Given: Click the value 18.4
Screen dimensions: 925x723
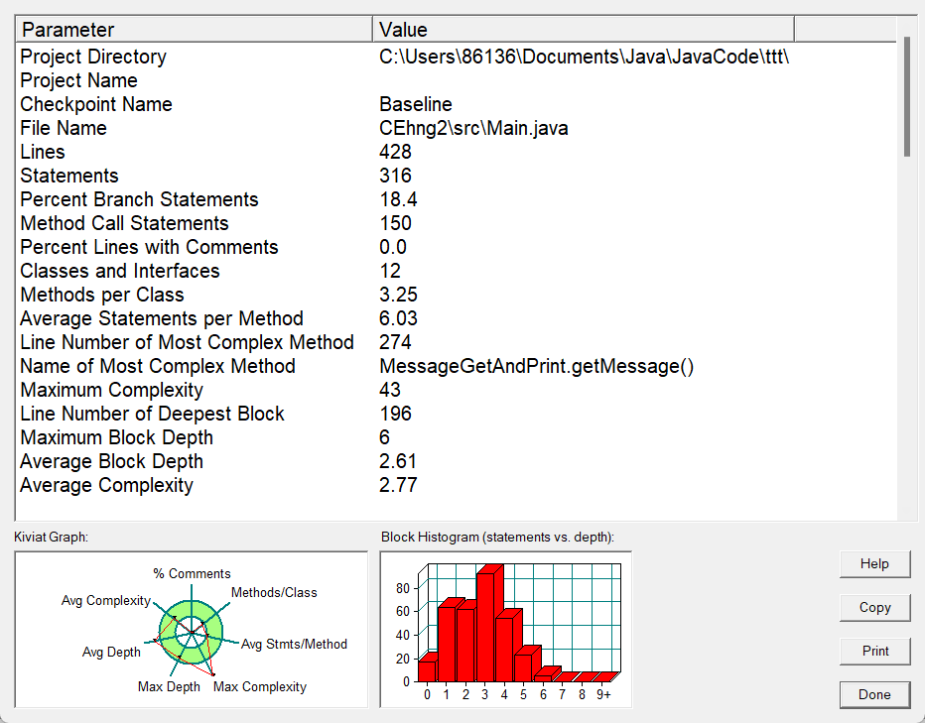Looking at the screenshot, I should (x=398, y=199).
